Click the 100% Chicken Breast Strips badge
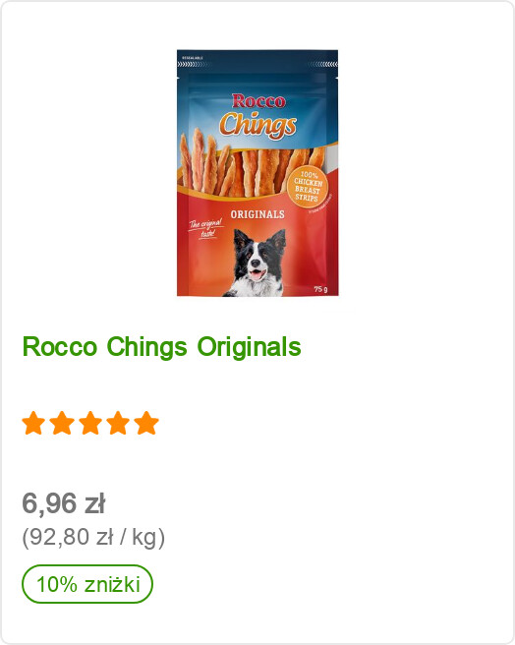This screenshot has height=645, width=515. (308, 187)
